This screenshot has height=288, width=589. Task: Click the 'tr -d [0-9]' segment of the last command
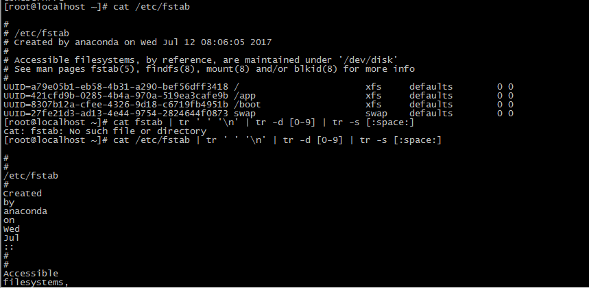313,140
